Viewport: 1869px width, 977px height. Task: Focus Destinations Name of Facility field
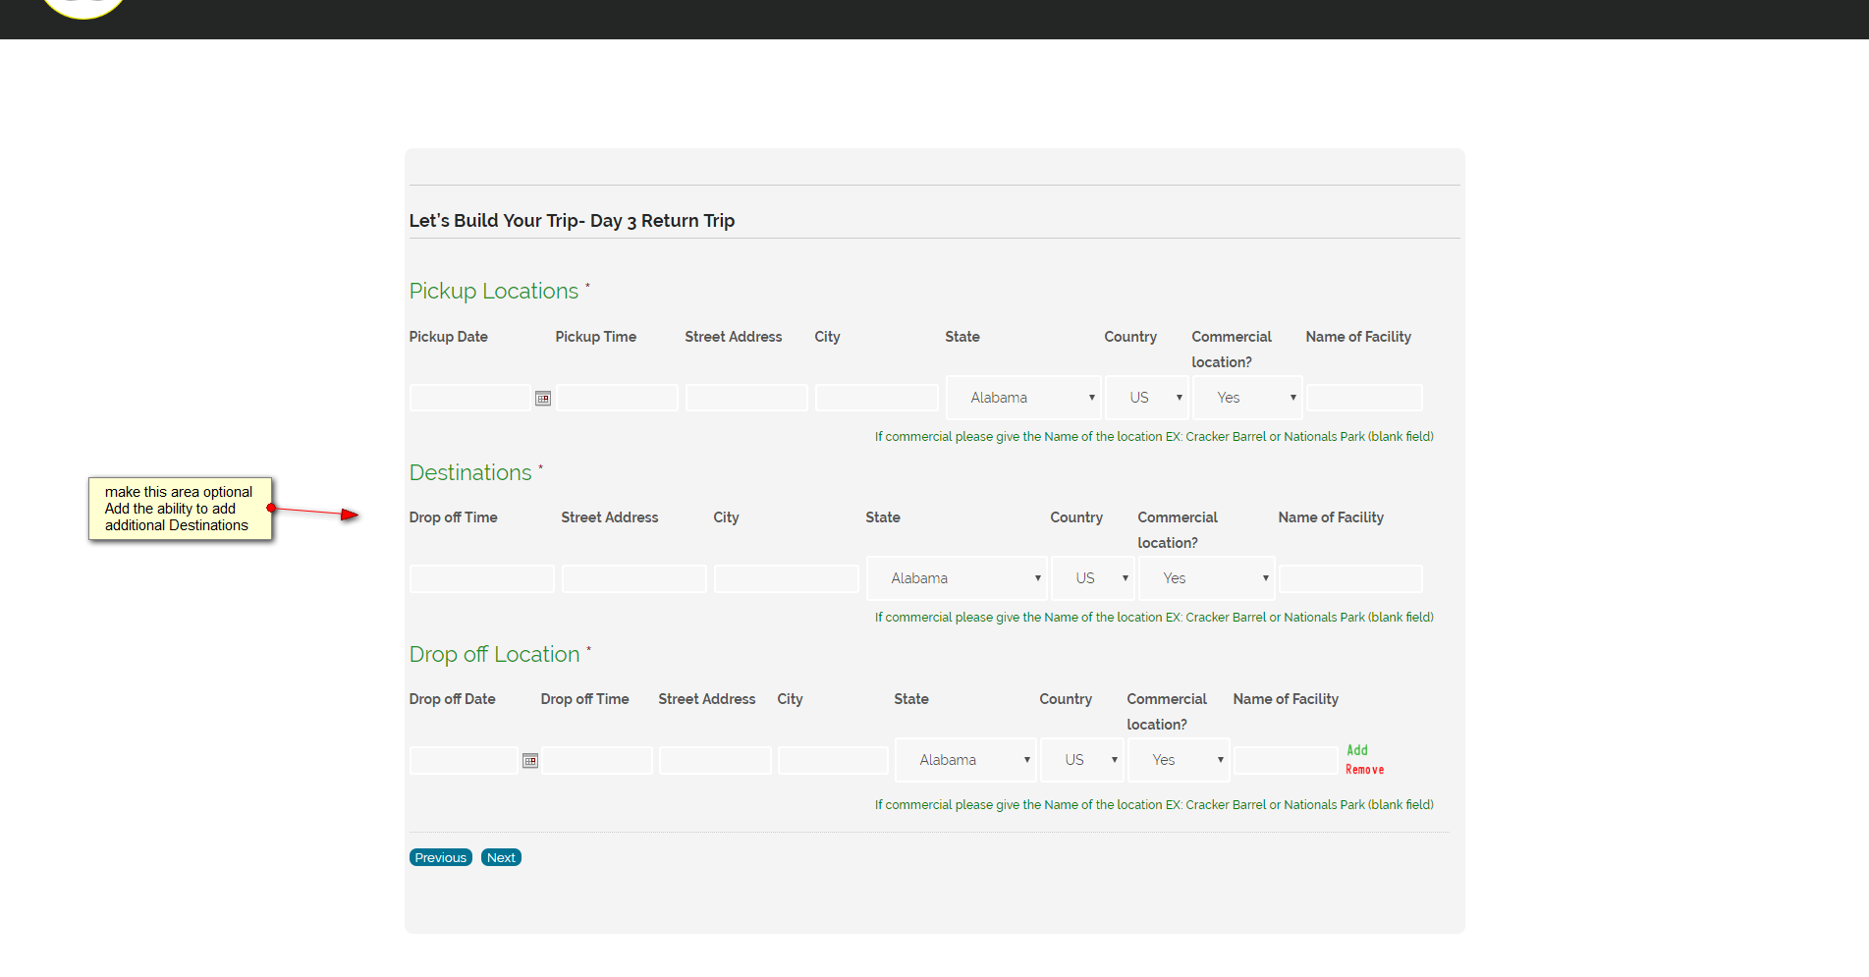click(x=1351, y=578)
